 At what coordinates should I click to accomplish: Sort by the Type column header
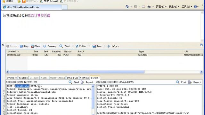pyautogui.click(x=160, y=51)
